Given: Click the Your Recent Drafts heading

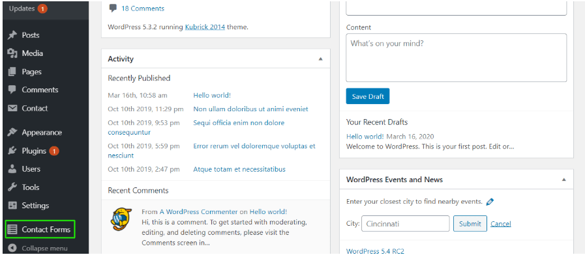Looking at the screenshot, I should 377,122.
